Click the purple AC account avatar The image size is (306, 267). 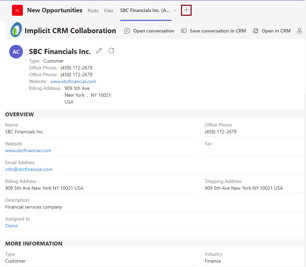(16, 52)
